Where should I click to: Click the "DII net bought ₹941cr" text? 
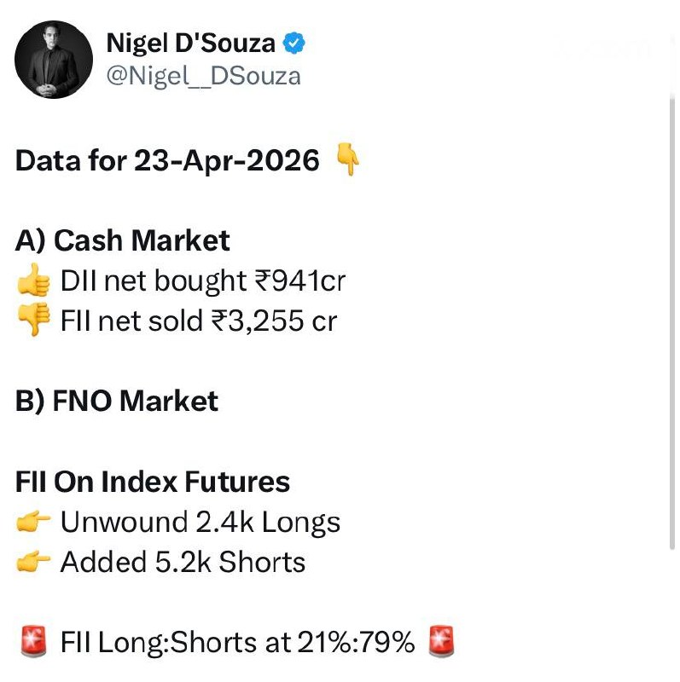coord(202,280)
